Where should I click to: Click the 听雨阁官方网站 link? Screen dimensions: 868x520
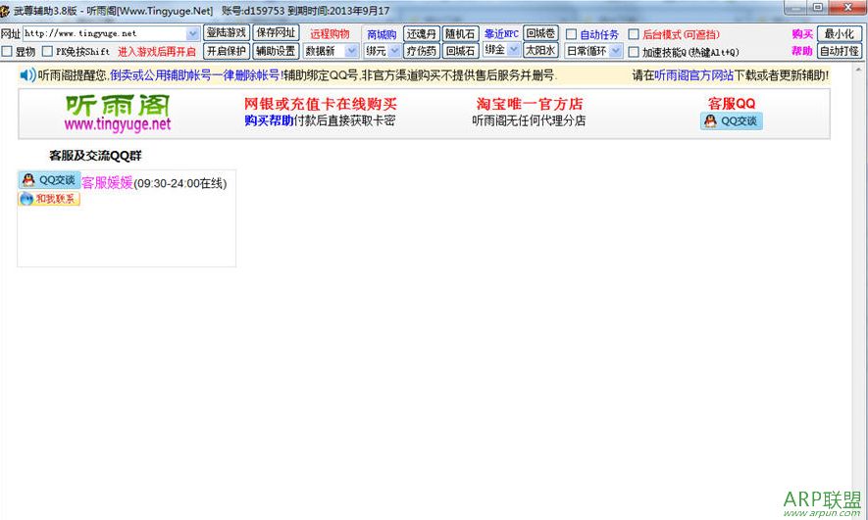tap(693, 74)
